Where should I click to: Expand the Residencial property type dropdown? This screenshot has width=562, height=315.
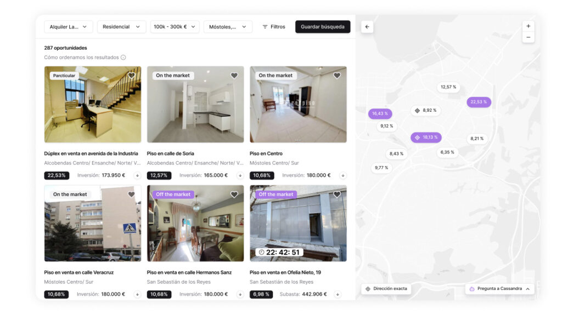[x=121, y=26]
